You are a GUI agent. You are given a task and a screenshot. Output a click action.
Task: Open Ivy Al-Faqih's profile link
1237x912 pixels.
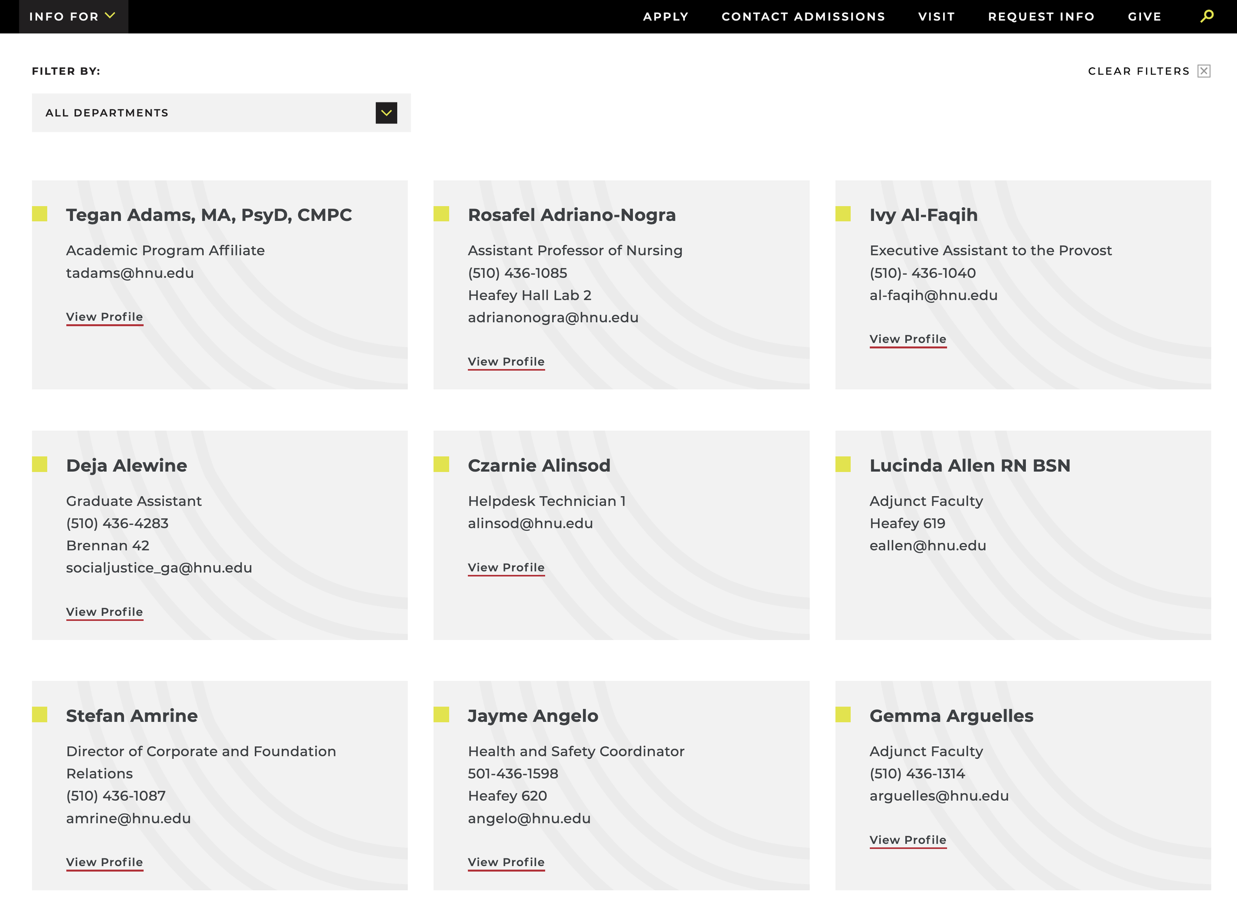907,339
